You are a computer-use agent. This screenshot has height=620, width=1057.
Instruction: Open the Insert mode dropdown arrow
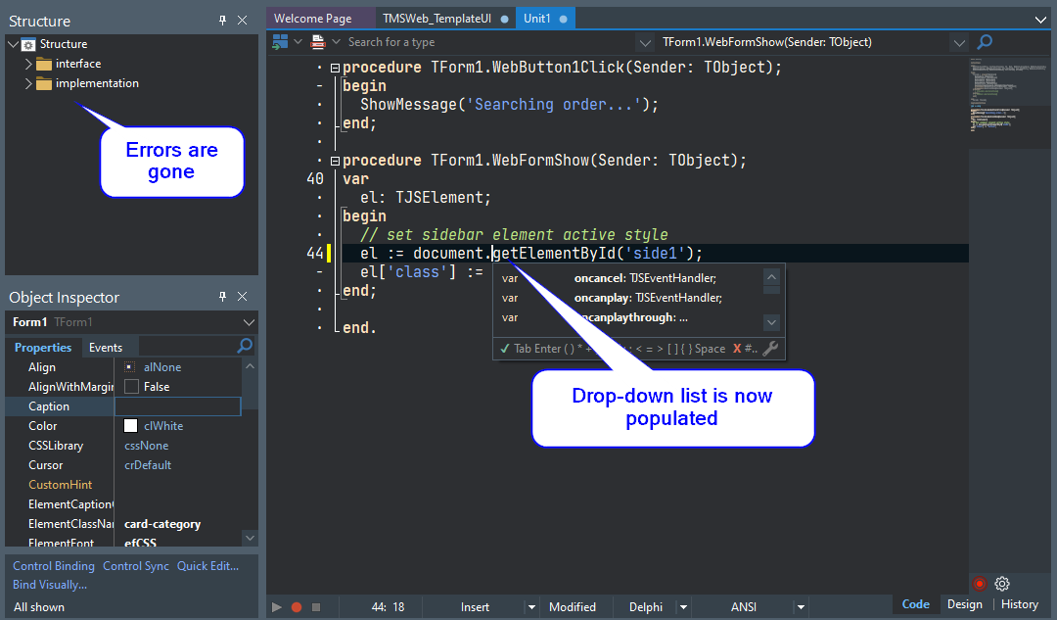[531, 607]
